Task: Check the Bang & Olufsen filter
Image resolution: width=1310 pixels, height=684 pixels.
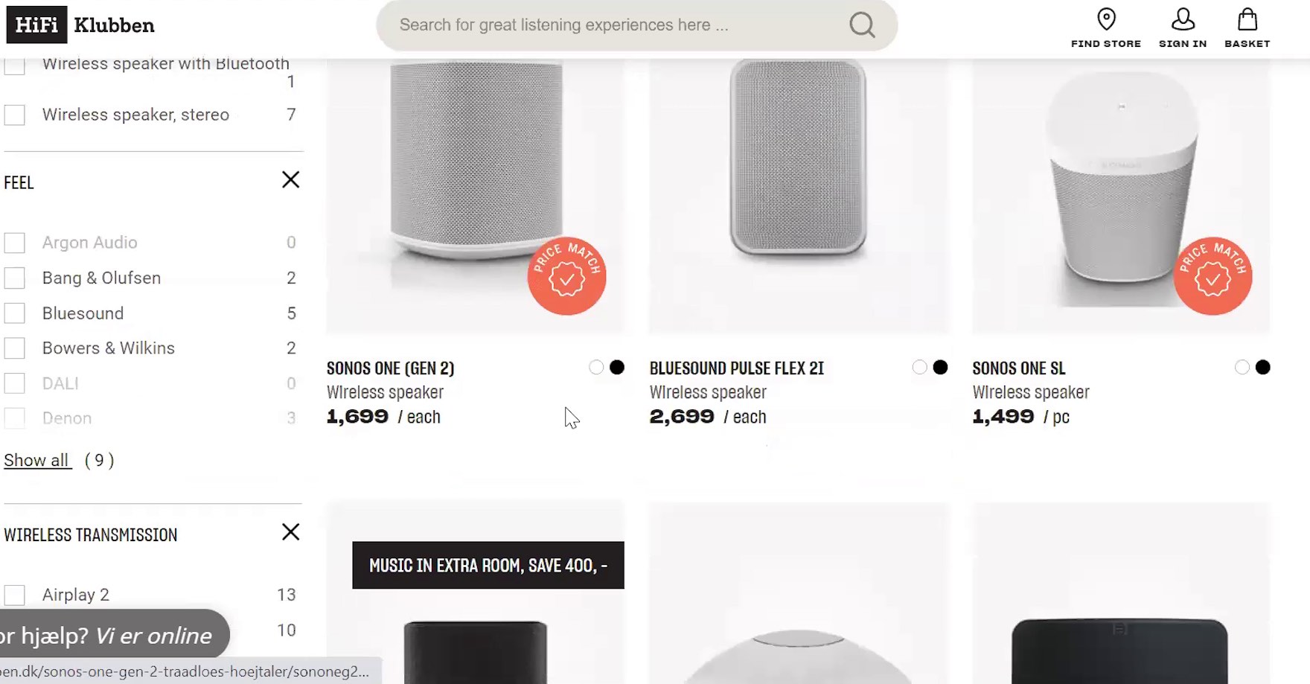Action: (x=15, y=278)
